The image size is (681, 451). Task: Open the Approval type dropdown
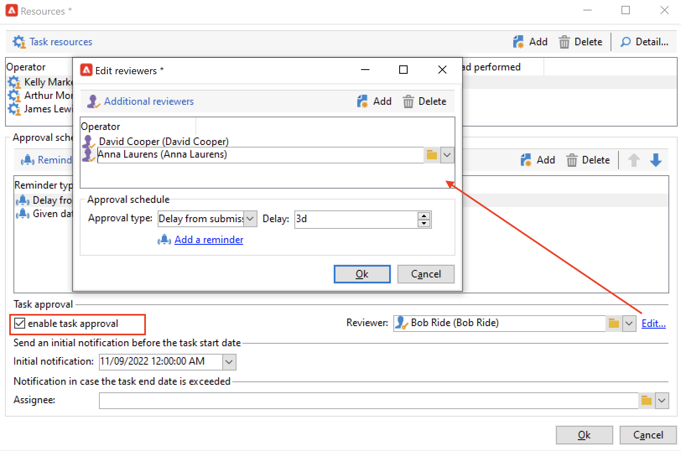[250, 219]
